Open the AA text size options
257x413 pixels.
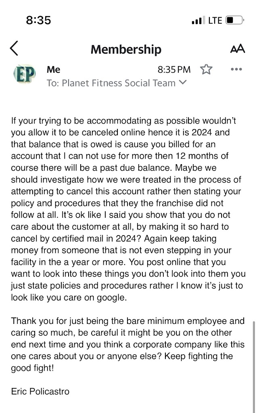click(x=237, y=49)
